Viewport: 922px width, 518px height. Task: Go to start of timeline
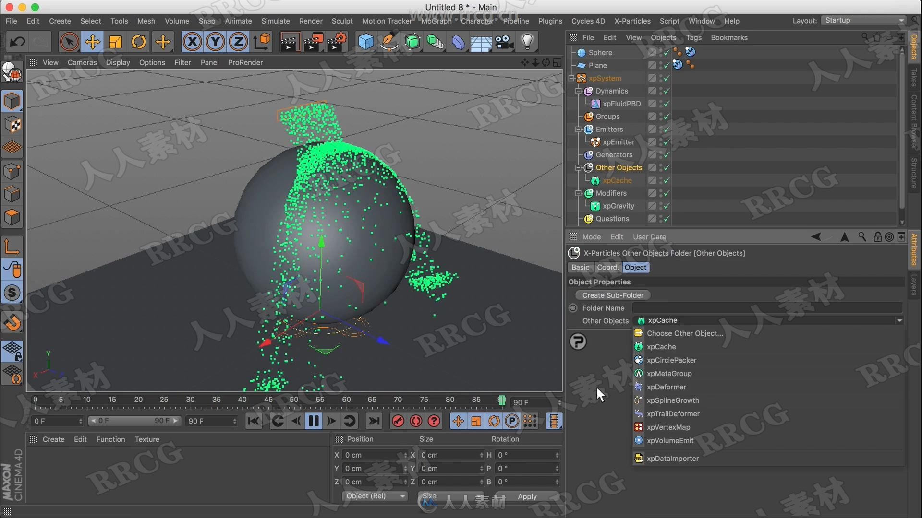point(253,421)
